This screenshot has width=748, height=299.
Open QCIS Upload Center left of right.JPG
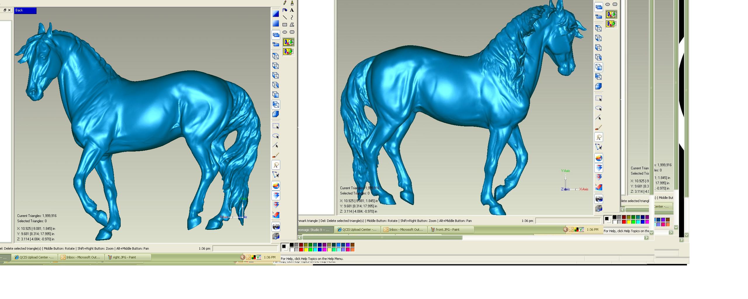pos(34,257)
